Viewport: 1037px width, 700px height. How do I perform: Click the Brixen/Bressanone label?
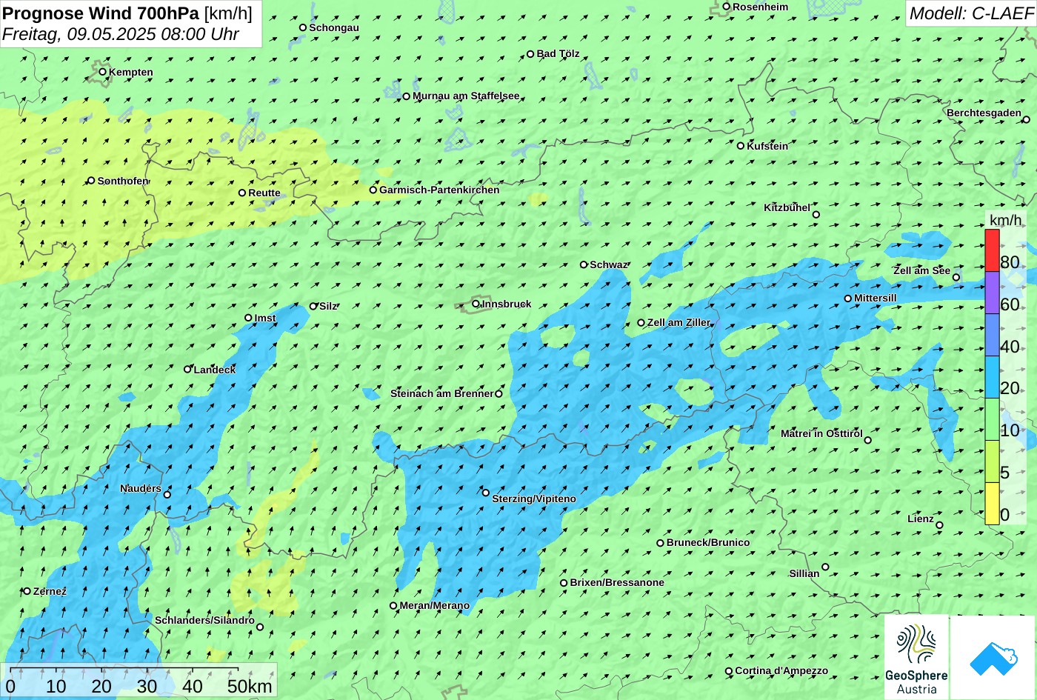617,582
